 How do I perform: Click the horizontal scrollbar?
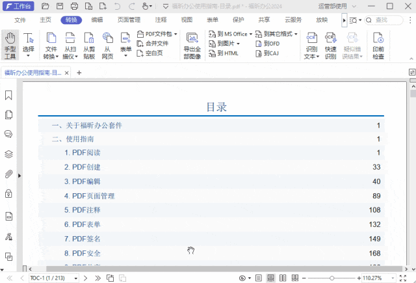point(224,269)
